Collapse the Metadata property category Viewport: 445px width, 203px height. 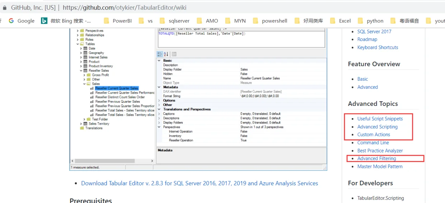point(159,87)
